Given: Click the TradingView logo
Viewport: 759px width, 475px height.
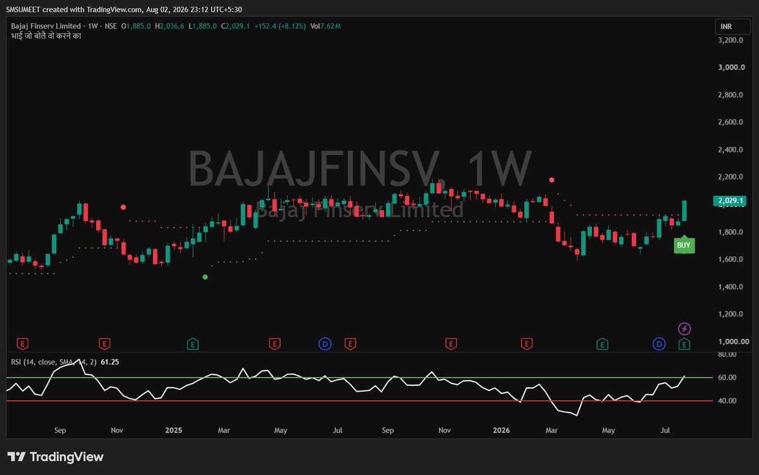Looking at the screenshot, I should tap(55, 457).
